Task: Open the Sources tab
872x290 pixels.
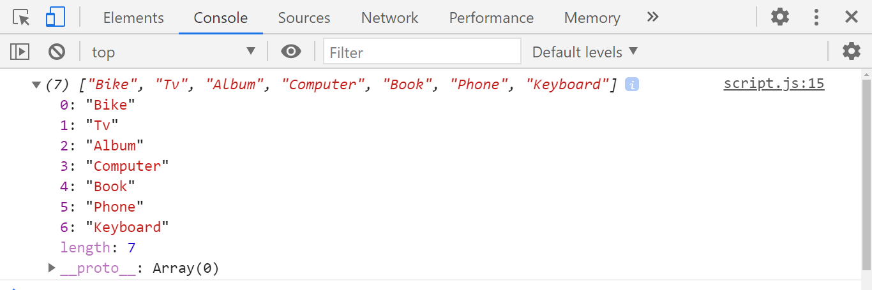Action: (x=304, y=18)
